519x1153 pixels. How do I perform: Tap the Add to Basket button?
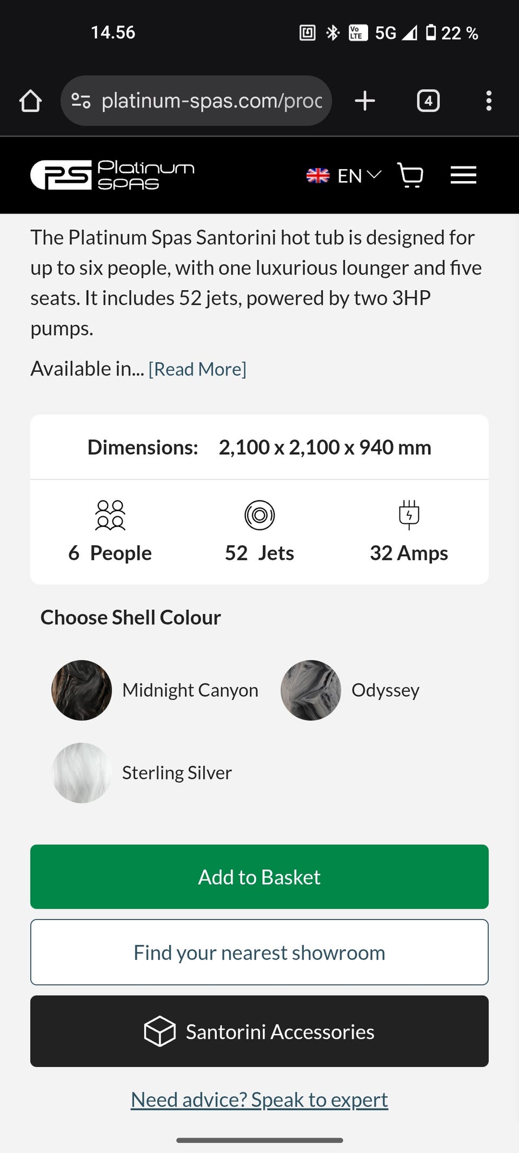tap(259, 877)
